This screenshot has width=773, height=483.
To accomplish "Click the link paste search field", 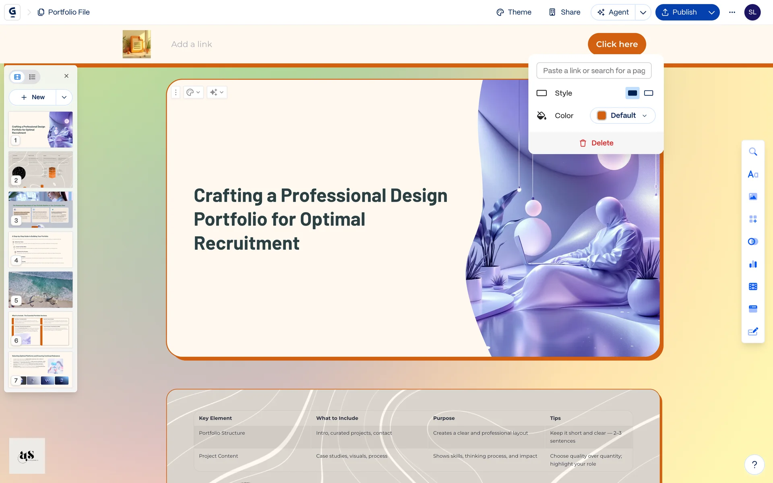I will pyautogui.click(x=594, y=71).
